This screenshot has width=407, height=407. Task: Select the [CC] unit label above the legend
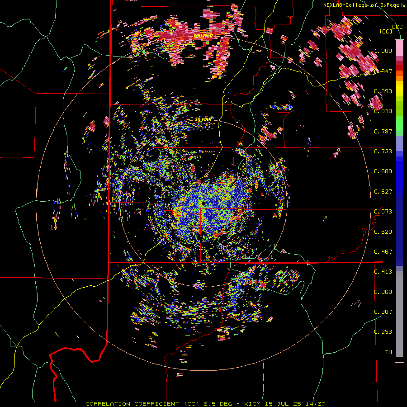tap(386, 32)
